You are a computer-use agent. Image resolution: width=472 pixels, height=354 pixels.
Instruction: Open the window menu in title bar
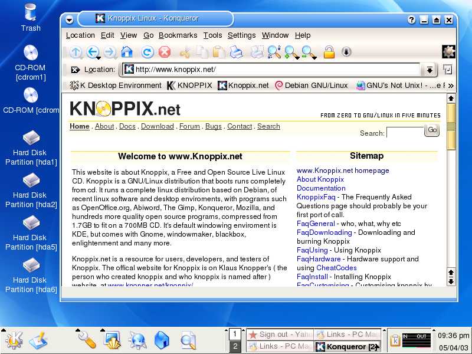69,20
